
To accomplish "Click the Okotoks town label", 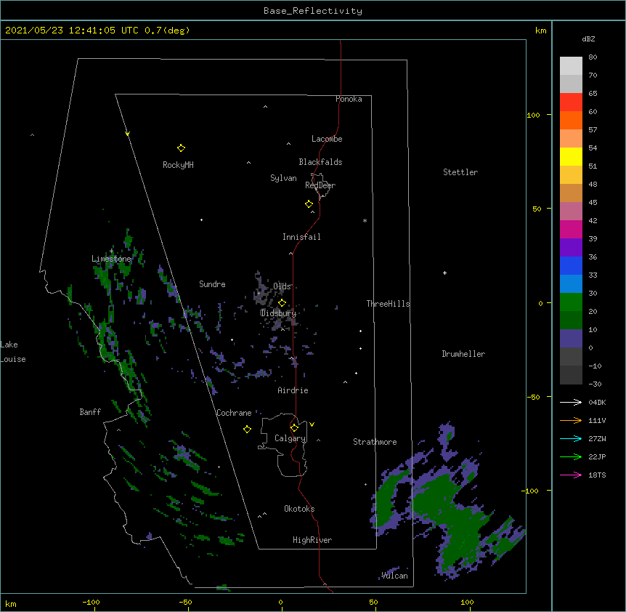I will (x=299, y=509).
